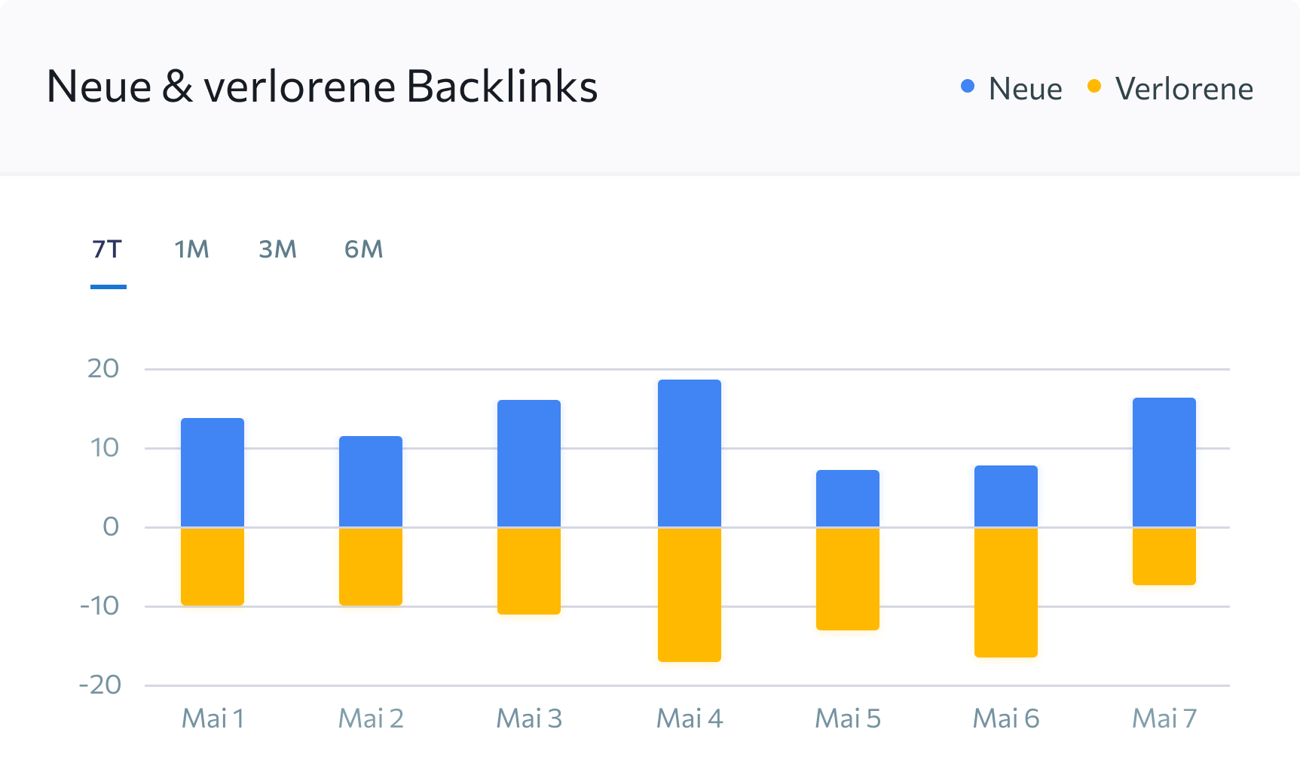Click the '0' y-axis value

(x=111, y=527)
